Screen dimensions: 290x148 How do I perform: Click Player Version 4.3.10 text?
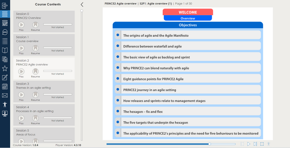pos(68,145)
